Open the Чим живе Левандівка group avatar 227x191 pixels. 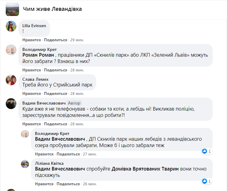12,9
